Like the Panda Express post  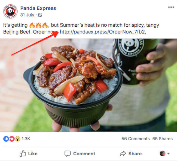click(x=28, y=153)
